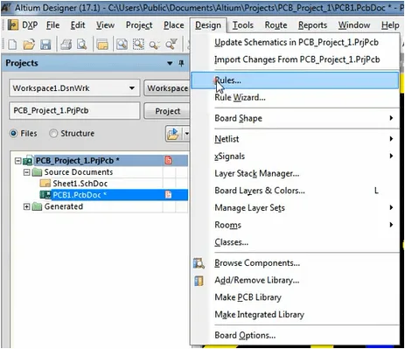Click the Workspace button
Viewport: 405px width, 349px height.
click(x=167, y=88)
